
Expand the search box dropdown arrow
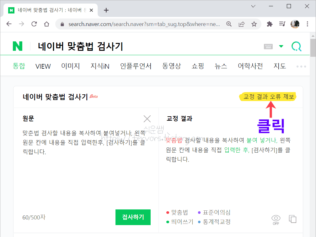[x=281, y=46]
